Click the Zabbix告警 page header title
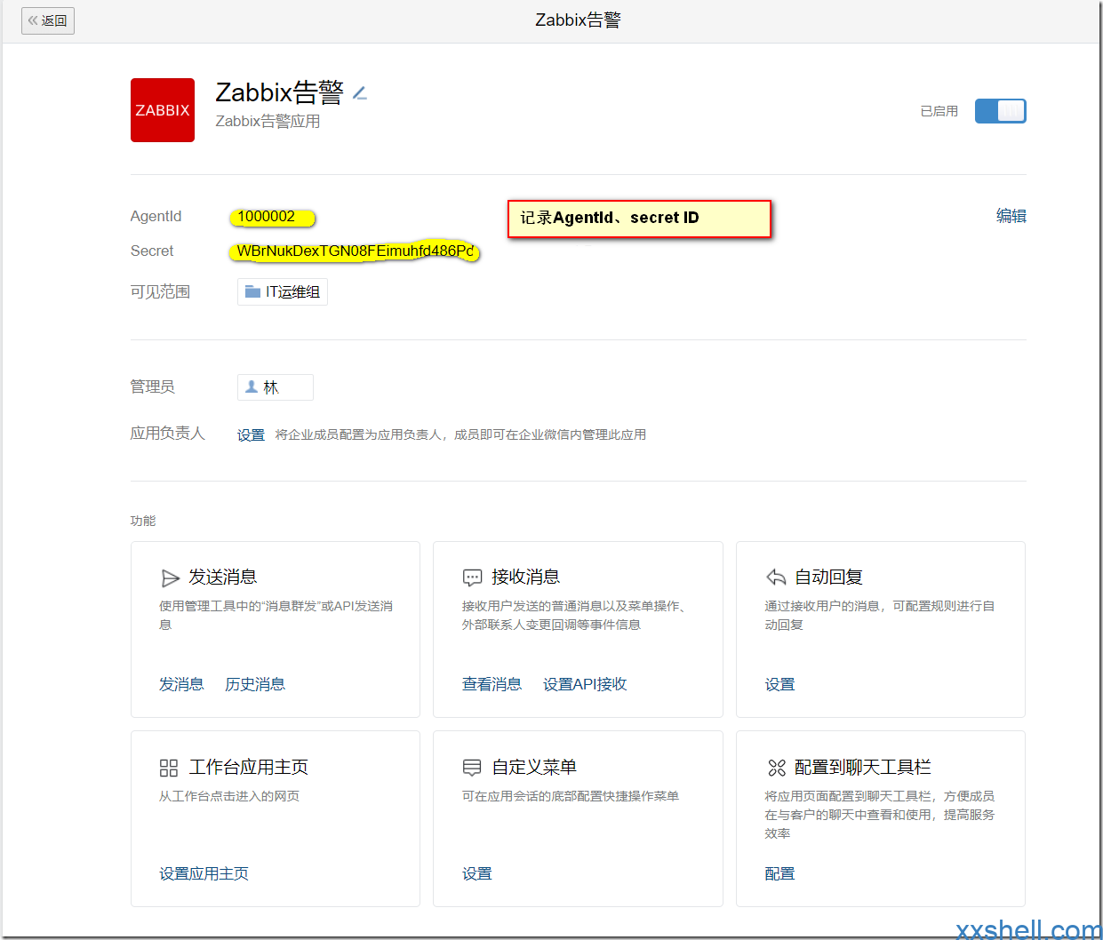This screenshot has width=1103, height=940. (x=578, y=20)
